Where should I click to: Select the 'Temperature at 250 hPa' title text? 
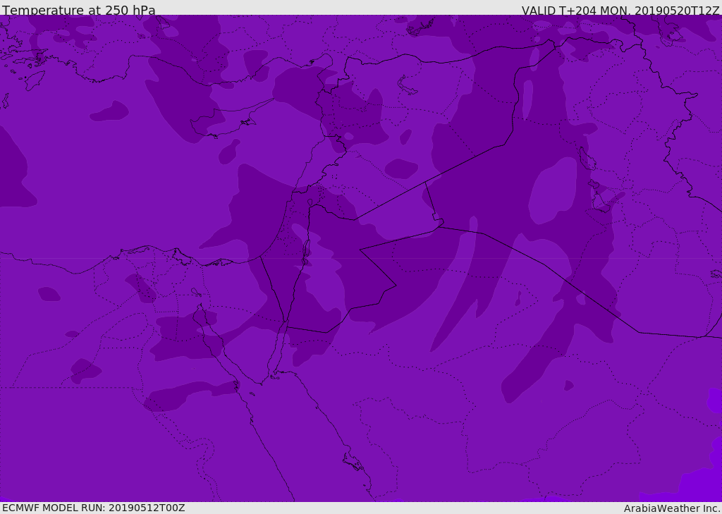pos(79,10)
